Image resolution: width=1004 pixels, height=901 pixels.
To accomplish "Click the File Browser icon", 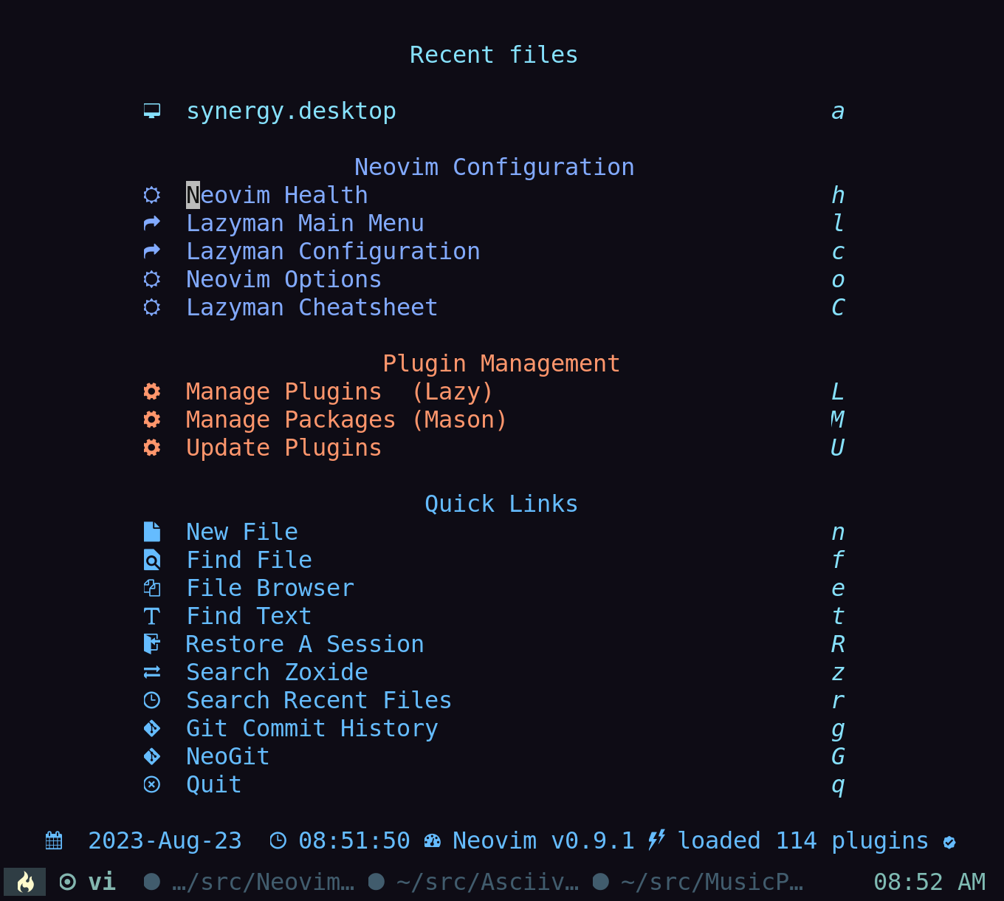I will pos(152,588).
